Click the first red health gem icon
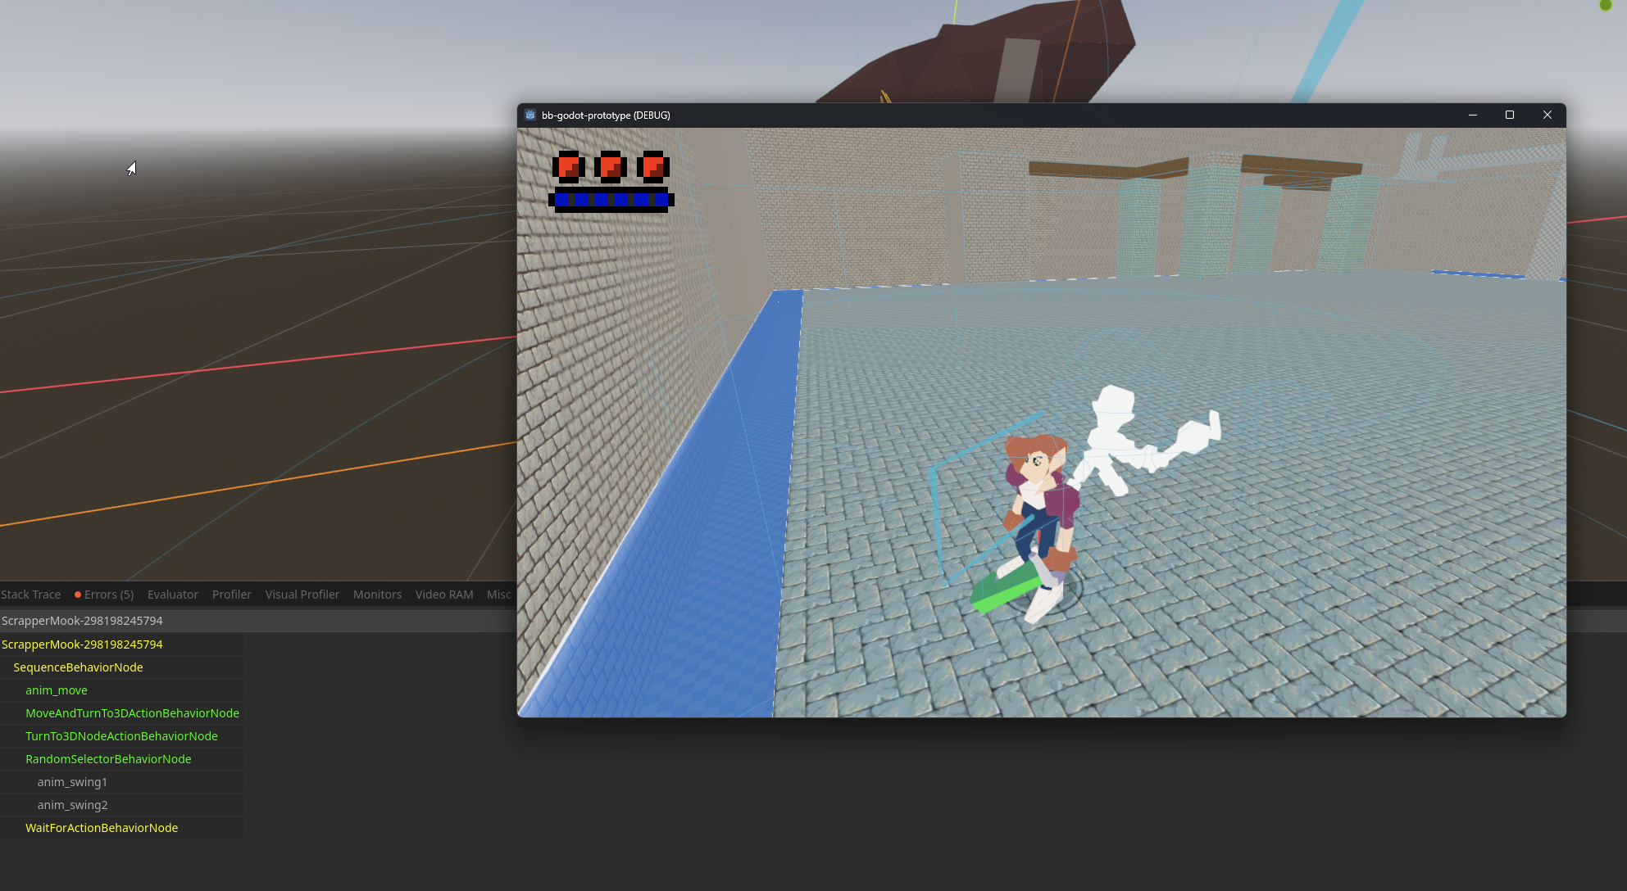Viewport: 1627px width, 891px height. tap(568, 166)
